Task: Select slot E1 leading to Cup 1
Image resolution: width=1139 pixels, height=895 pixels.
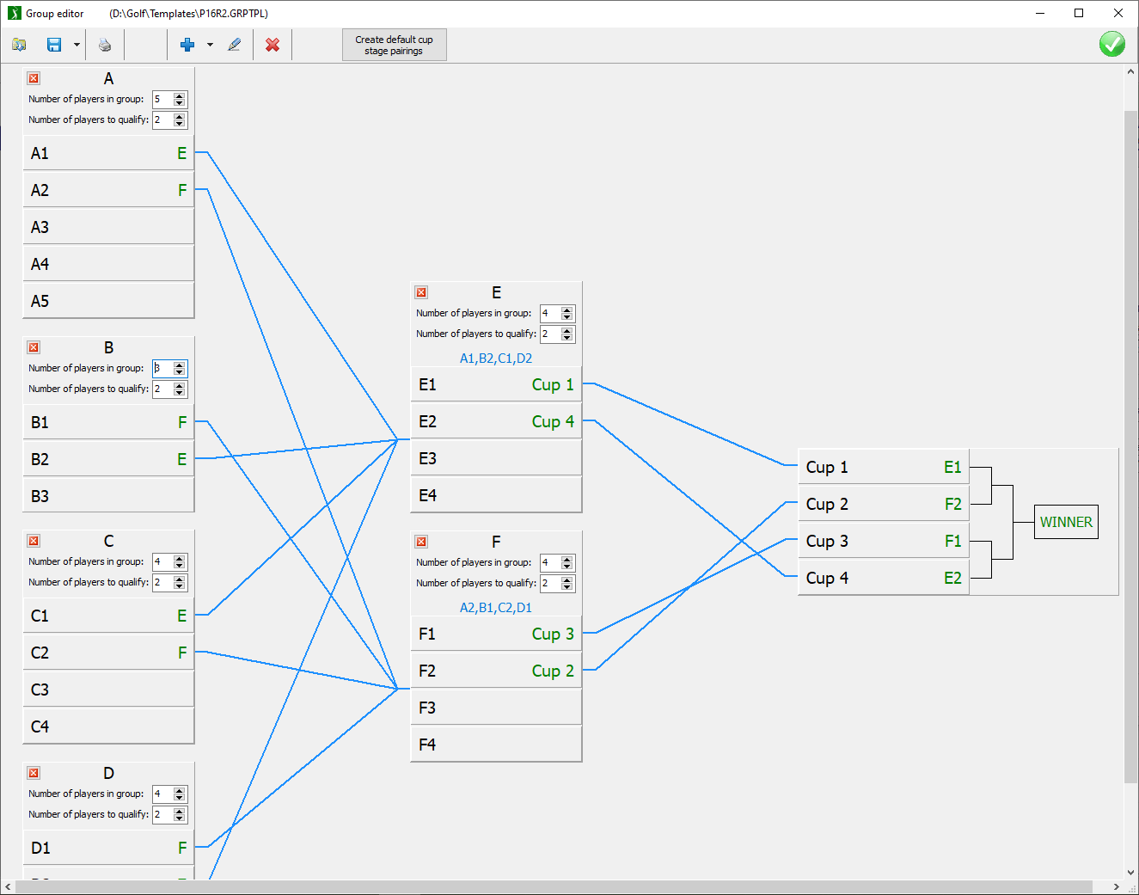Action: point(496,384)
